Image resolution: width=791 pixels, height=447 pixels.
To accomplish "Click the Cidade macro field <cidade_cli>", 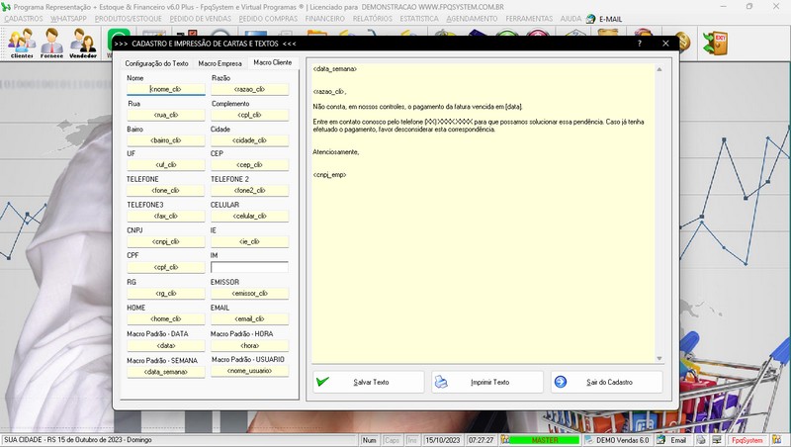I will click(x=250, y=140).
